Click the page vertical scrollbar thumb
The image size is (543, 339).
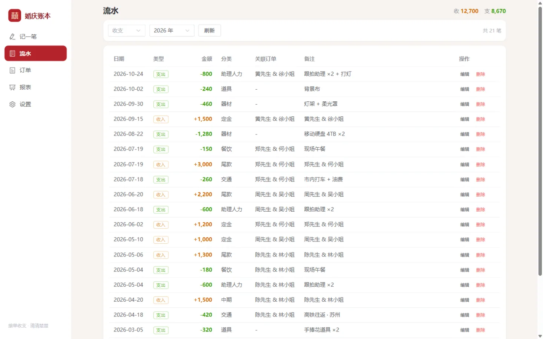pos(540,141)
